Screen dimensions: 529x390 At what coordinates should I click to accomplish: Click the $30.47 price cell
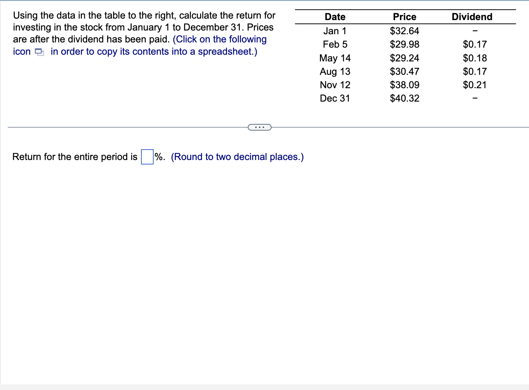pyautogui.click(x=405, y=71)
